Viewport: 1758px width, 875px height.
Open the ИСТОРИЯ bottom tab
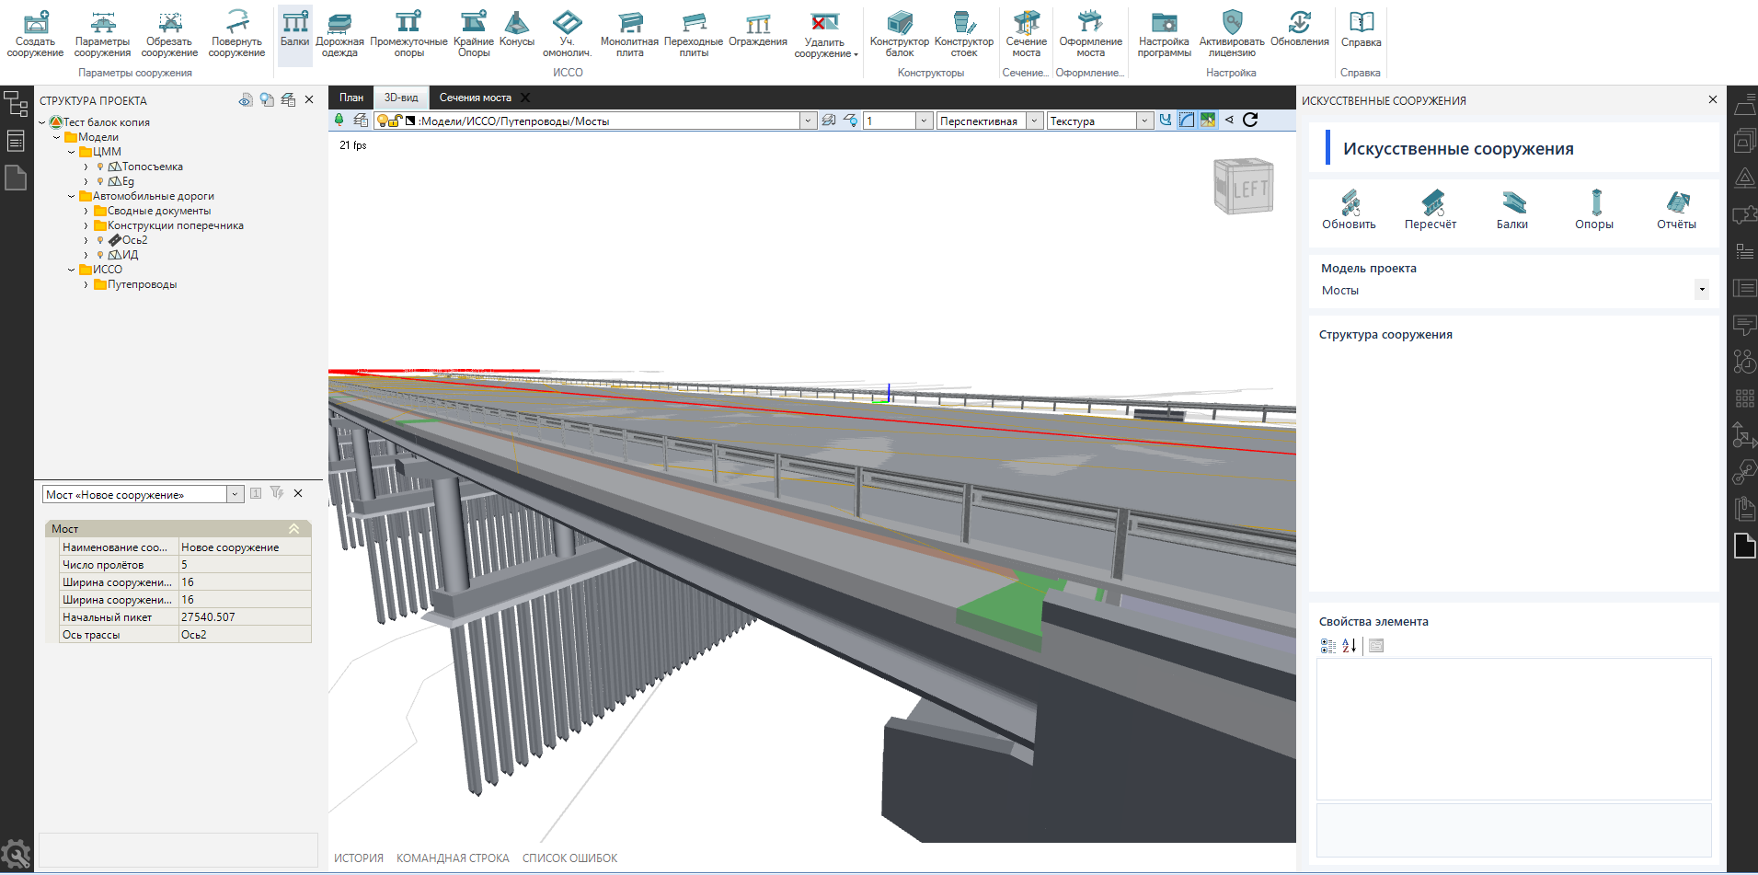point(359,858)
